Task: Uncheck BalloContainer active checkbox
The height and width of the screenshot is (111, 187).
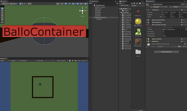Action: point(151,4)
